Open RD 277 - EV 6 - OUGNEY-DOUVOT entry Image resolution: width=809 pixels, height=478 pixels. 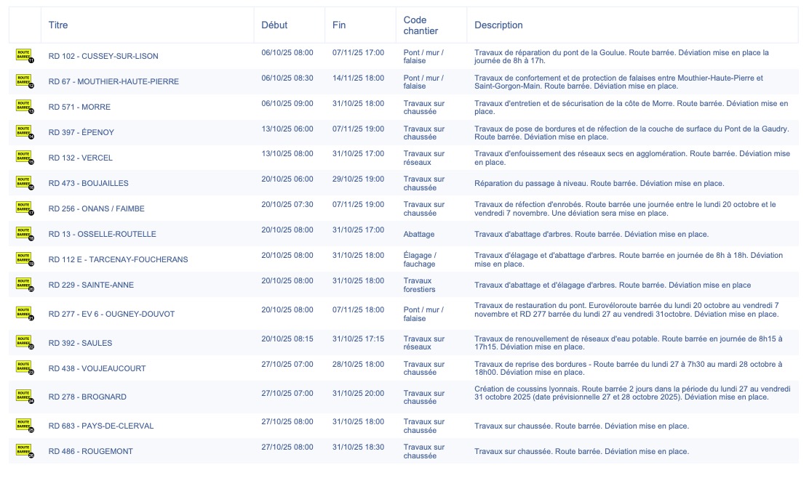coord(110,314)
